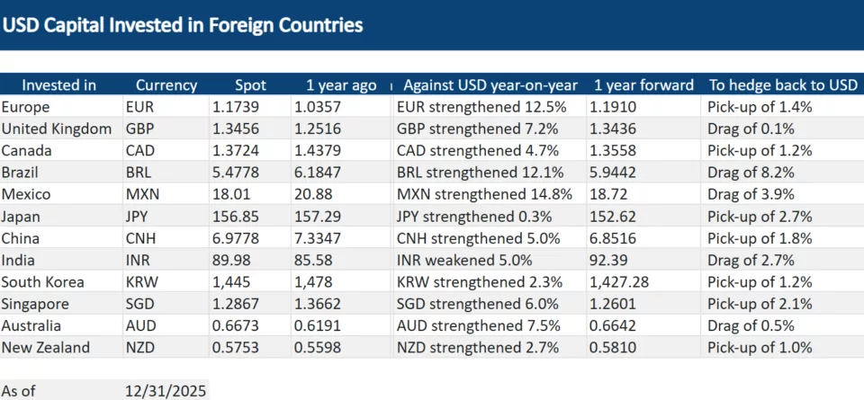Click New Zealand's 'Pick-up of 1.0%' cell
The width and height of the screenshot is (864, 400).
[x=760, y=348]
